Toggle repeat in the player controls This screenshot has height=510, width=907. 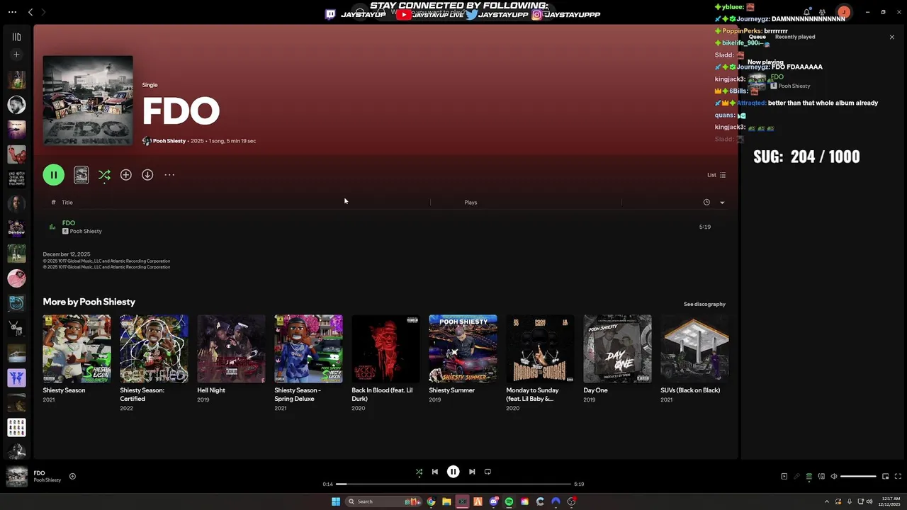coord(488,472)
